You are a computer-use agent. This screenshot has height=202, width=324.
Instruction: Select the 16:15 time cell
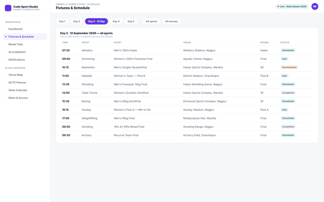tap(65, 110)
